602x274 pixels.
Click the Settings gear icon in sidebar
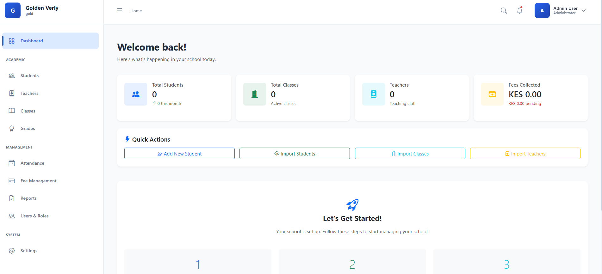[12, 251]
